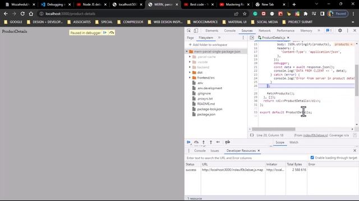359x201 pixels.
Task: Open navigator pane three-dot menu
Action: 243,37
